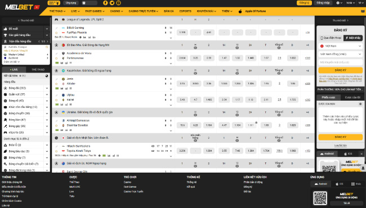Click the green pitch icon under Aktobe
Viewport: 366px width, 208px height.
click(57, 88)
